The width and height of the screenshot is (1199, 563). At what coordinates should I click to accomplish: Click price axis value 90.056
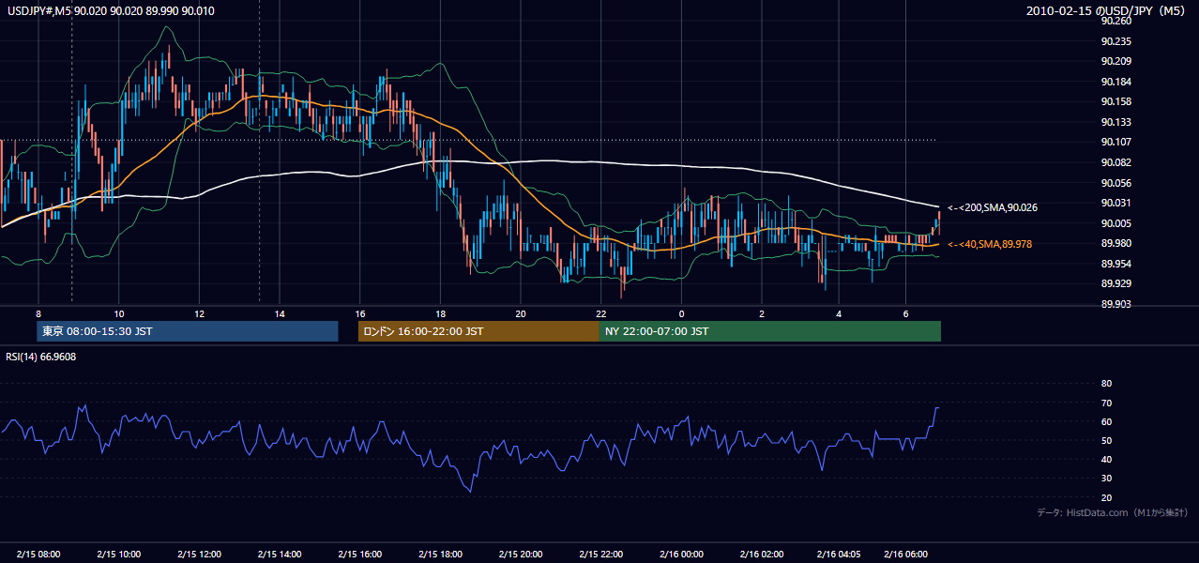[1116, 183]
